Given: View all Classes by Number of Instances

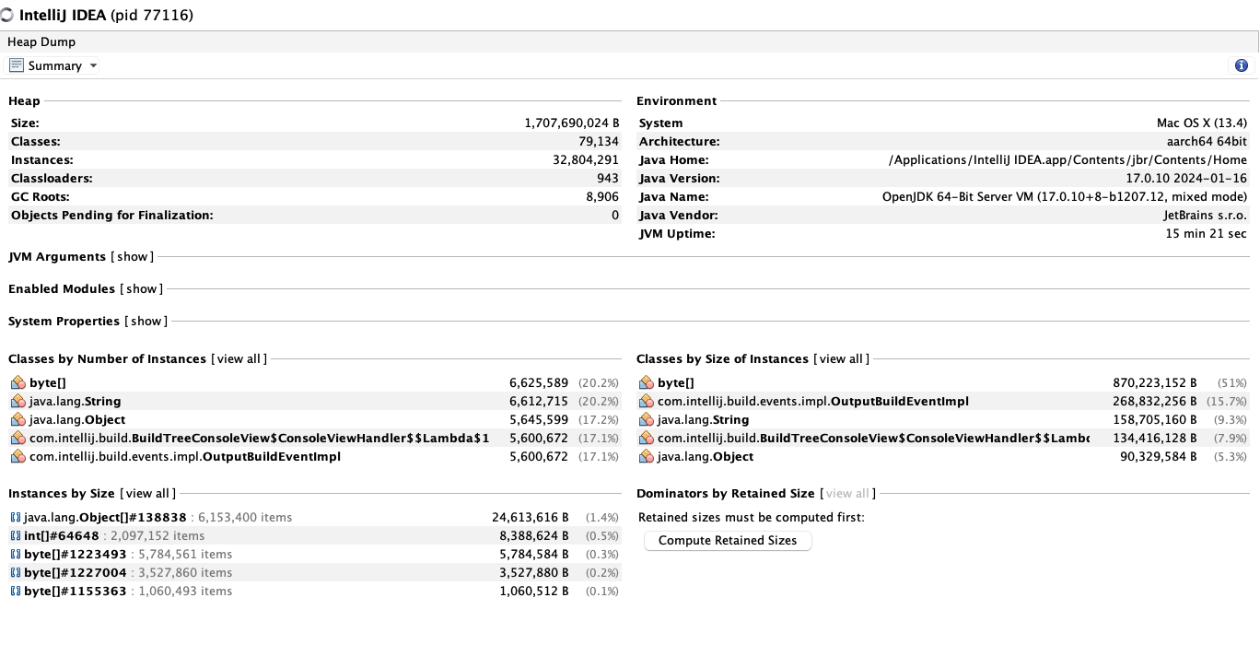Looking at the screenshot, I should pyautogui.click(x=239, y=359).
